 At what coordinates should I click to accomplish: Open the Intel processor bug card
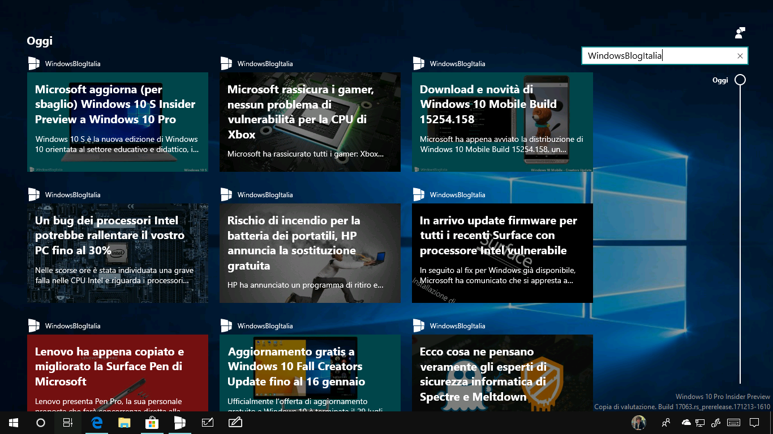[x=118, y=253]
